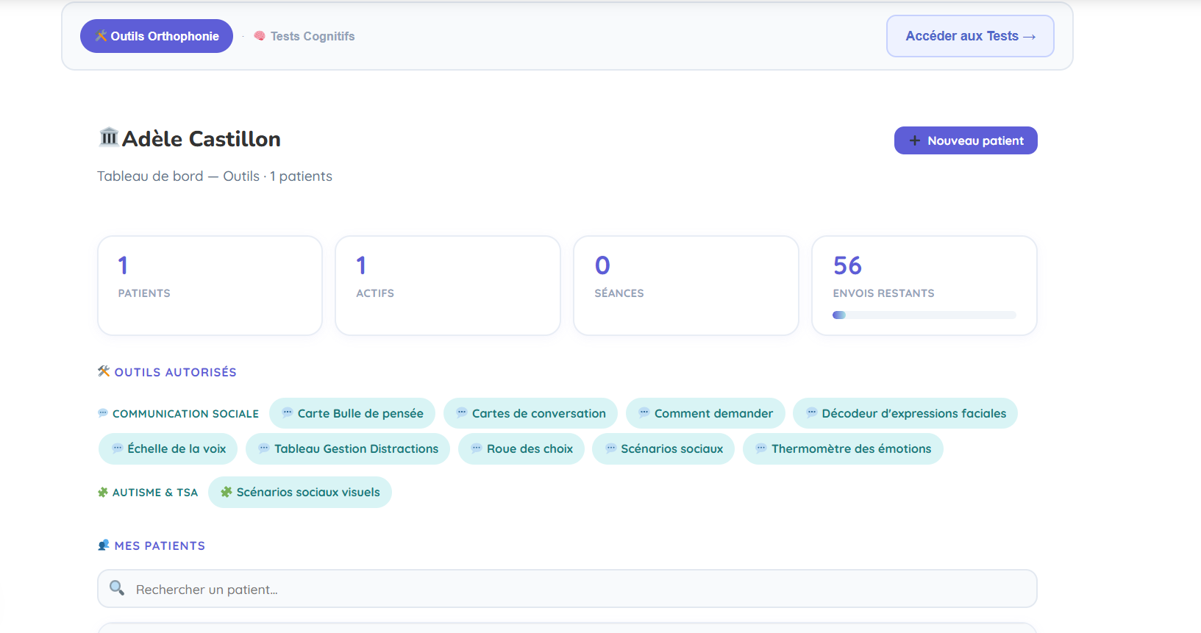Click the Actifs count card
1201x633 pixels.
[448, 285]
